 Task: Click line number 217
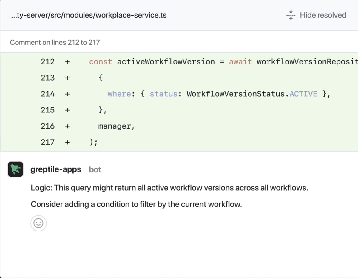click(48, 142)
